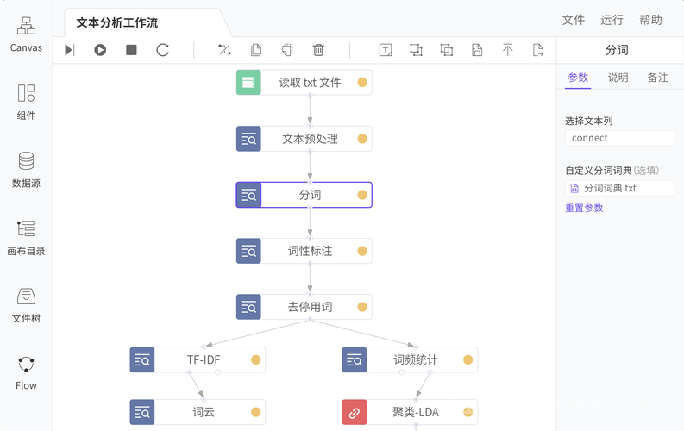Open the 文件 menu
The image size is (684, 431).
coord(574,20)
